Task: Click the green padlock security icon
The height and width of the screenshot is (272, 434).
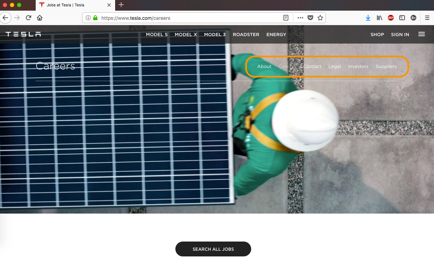Action: coord(95,18)
